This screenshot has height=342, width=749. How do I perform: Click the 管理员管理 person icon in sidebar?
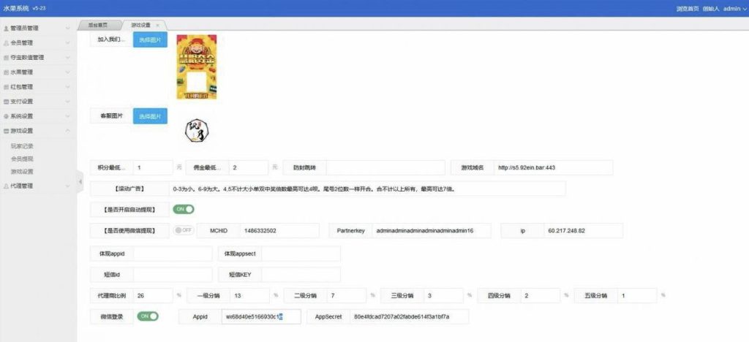point(7,28)
